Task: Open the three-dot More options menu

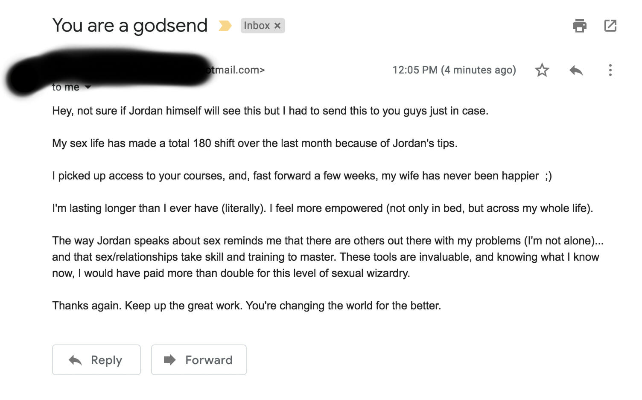Action: click(x=610, y=70)
